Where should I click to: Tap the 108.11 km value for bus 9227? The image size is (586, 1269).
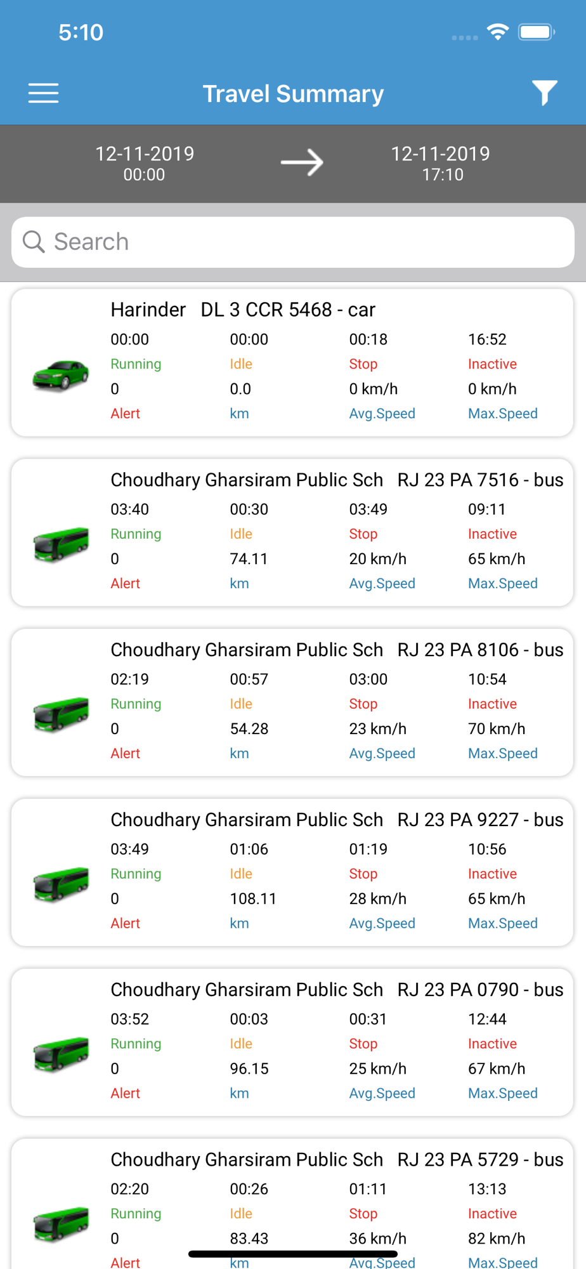click(253, 898)
